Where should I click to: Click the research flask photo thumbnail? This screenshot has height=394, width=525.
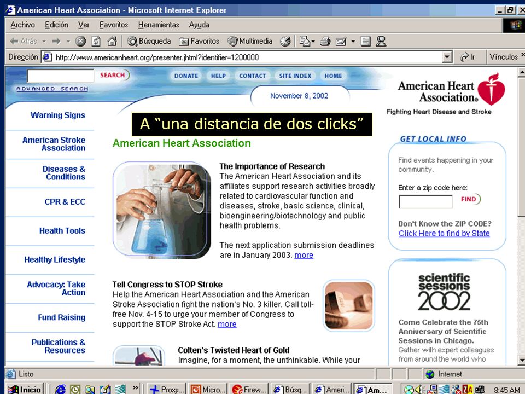(162, 210)
